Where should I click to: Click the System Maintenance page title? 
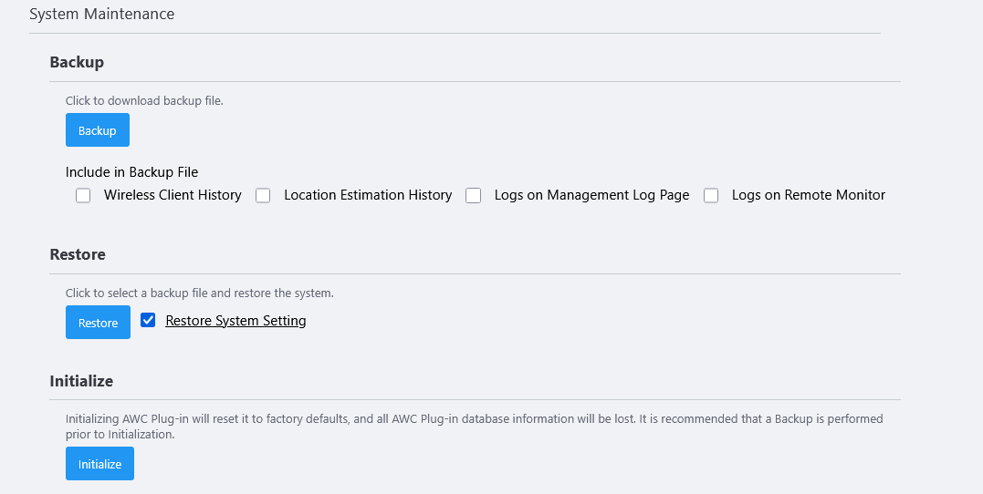(x=101, y=15)
